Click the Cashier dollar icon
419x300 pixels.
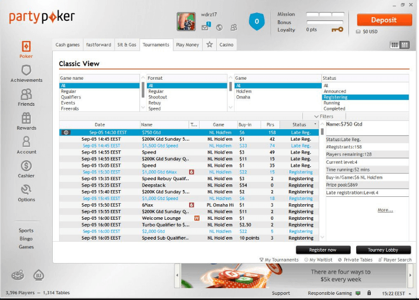coord(26,166)
